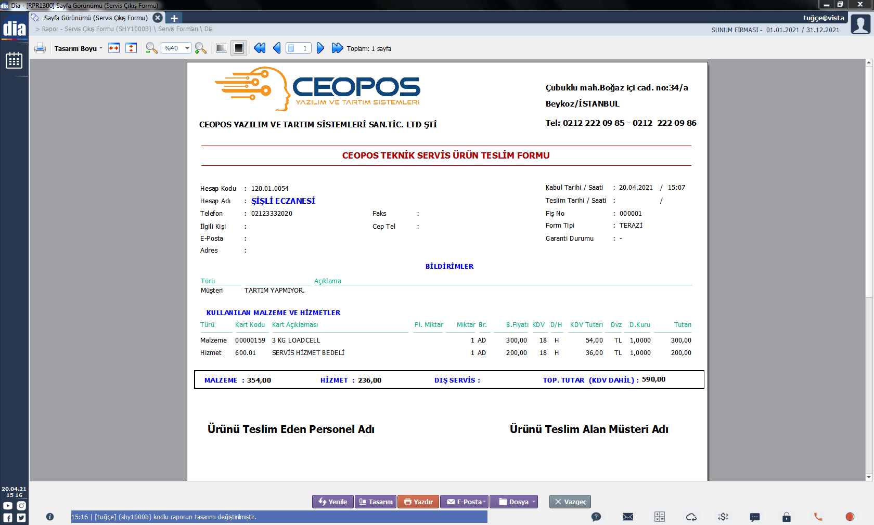Open the user profile avatar
874x525 pixels.
[x=860, y=24]
